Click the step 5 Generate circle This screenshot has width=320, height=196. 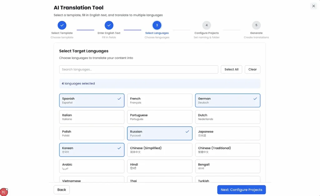(x=256, y=25)
